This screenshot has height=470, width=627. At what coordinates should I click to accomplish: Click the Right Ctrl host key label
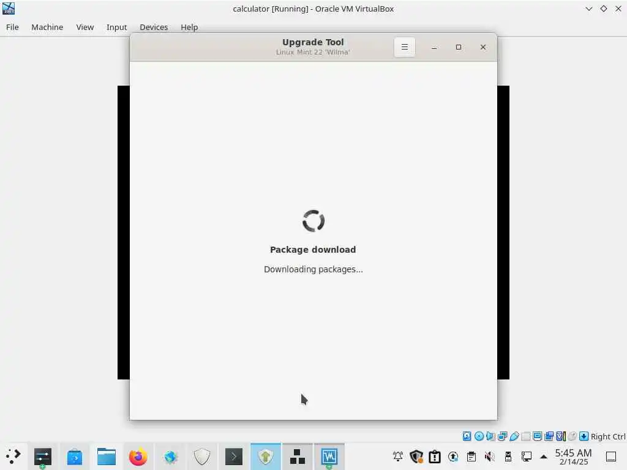coord(608,436)
